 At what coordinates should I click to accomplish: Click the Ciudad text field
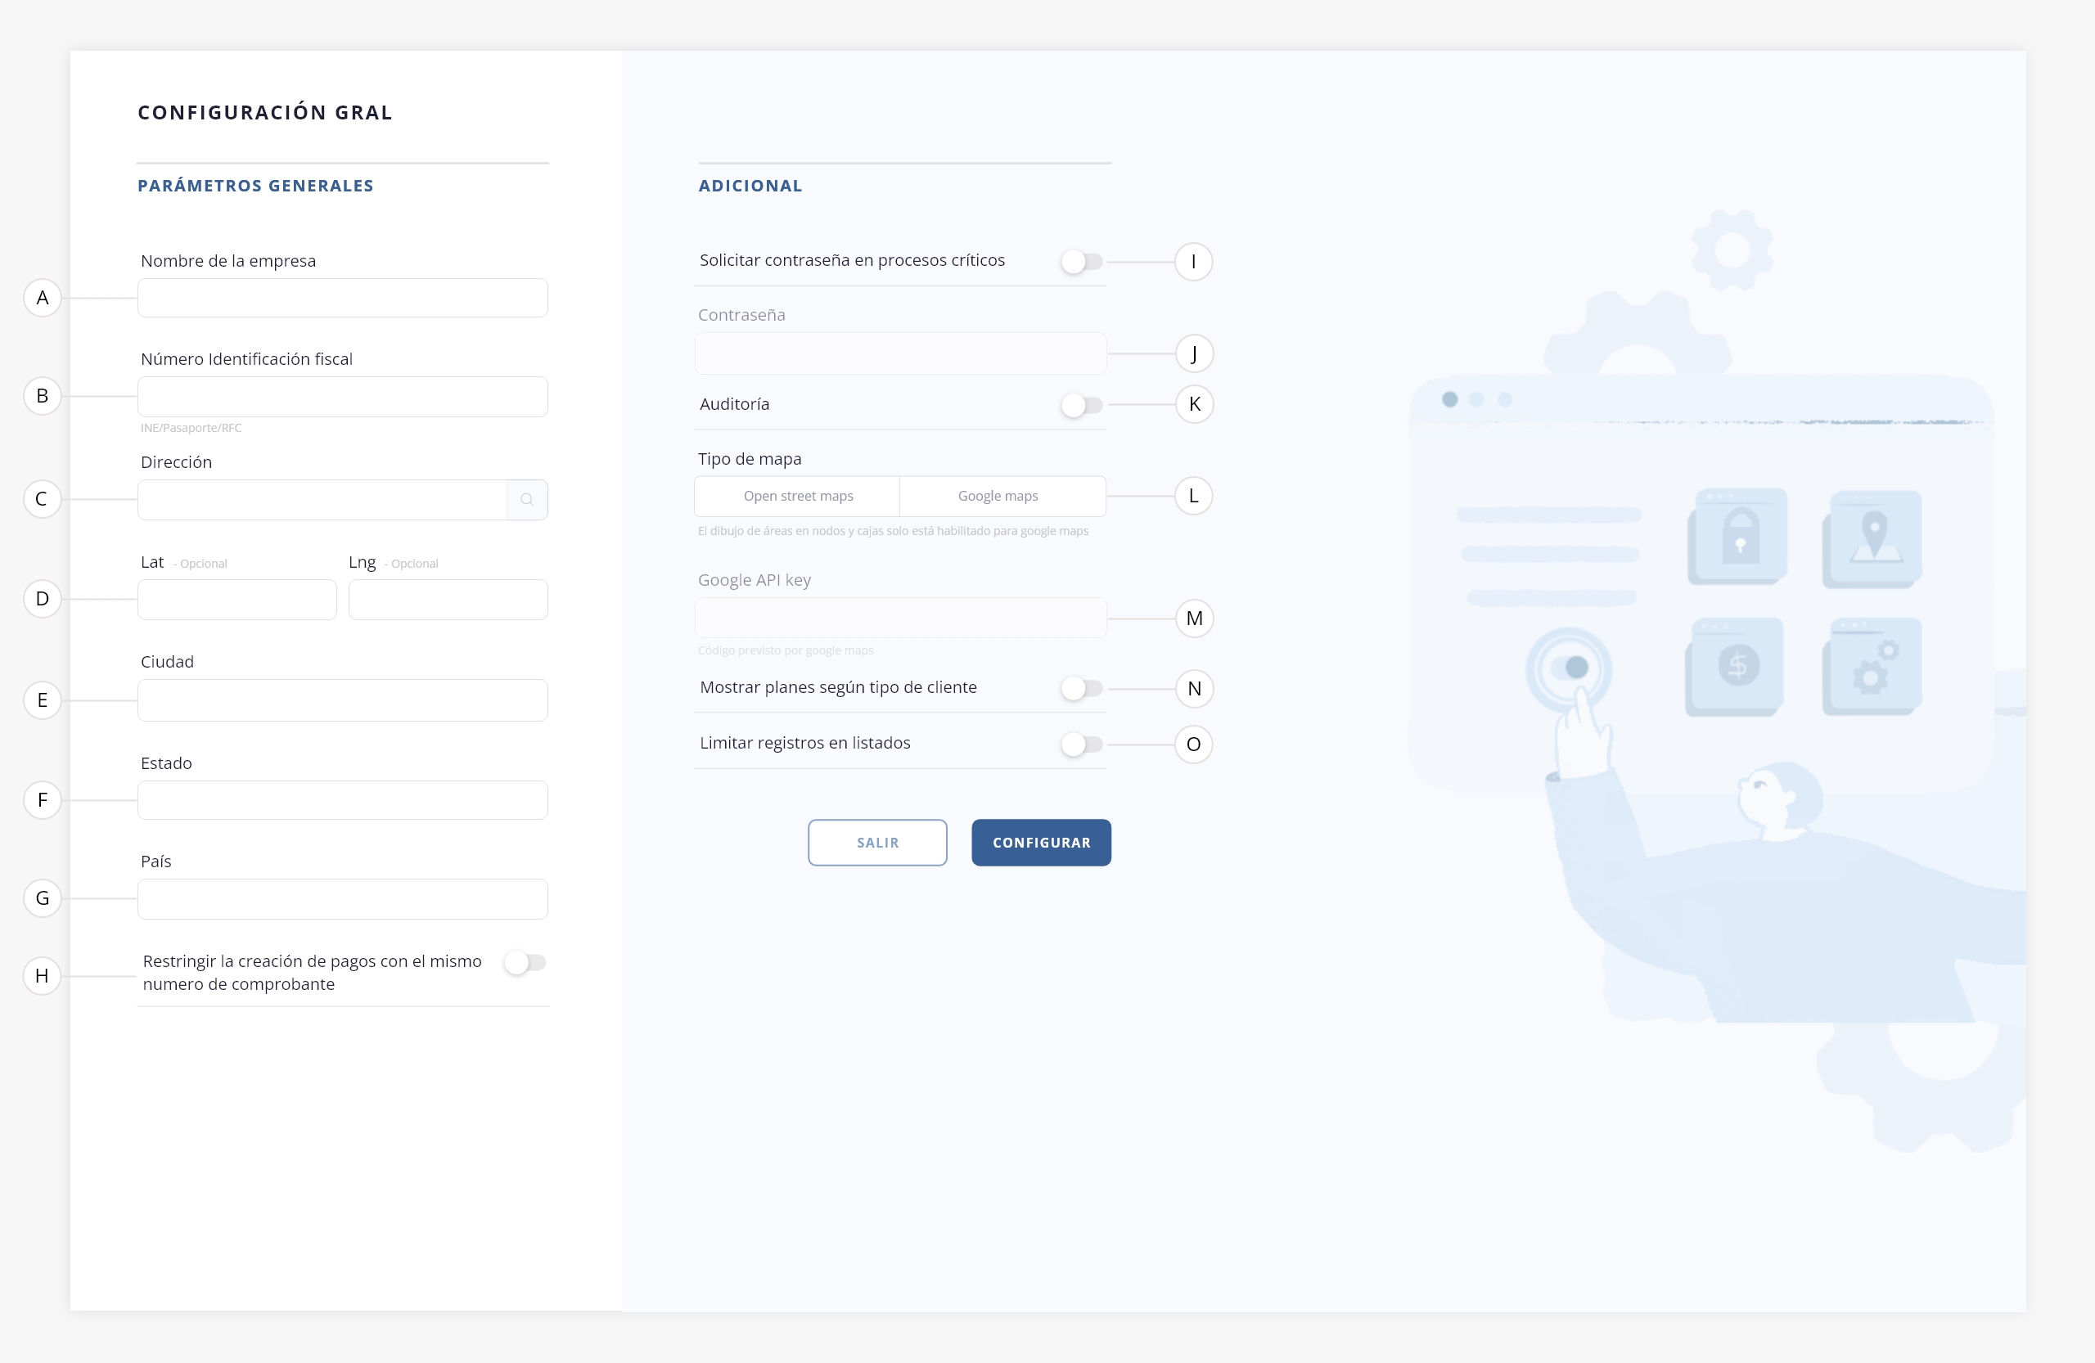pos(342,700)
